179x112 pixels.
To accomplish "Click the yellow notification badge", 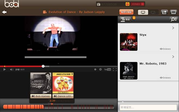I will tap(134, 18).
